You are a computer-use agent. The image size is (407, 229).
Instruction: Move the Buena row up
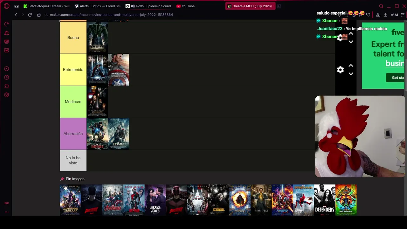coord(351,33)
